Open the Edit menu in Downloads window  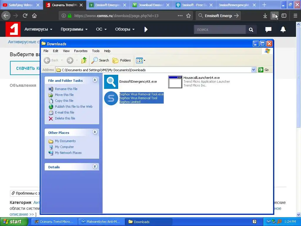56,51
